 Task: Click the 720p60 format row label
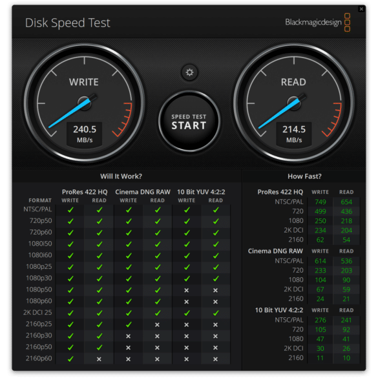coord(41,232)
